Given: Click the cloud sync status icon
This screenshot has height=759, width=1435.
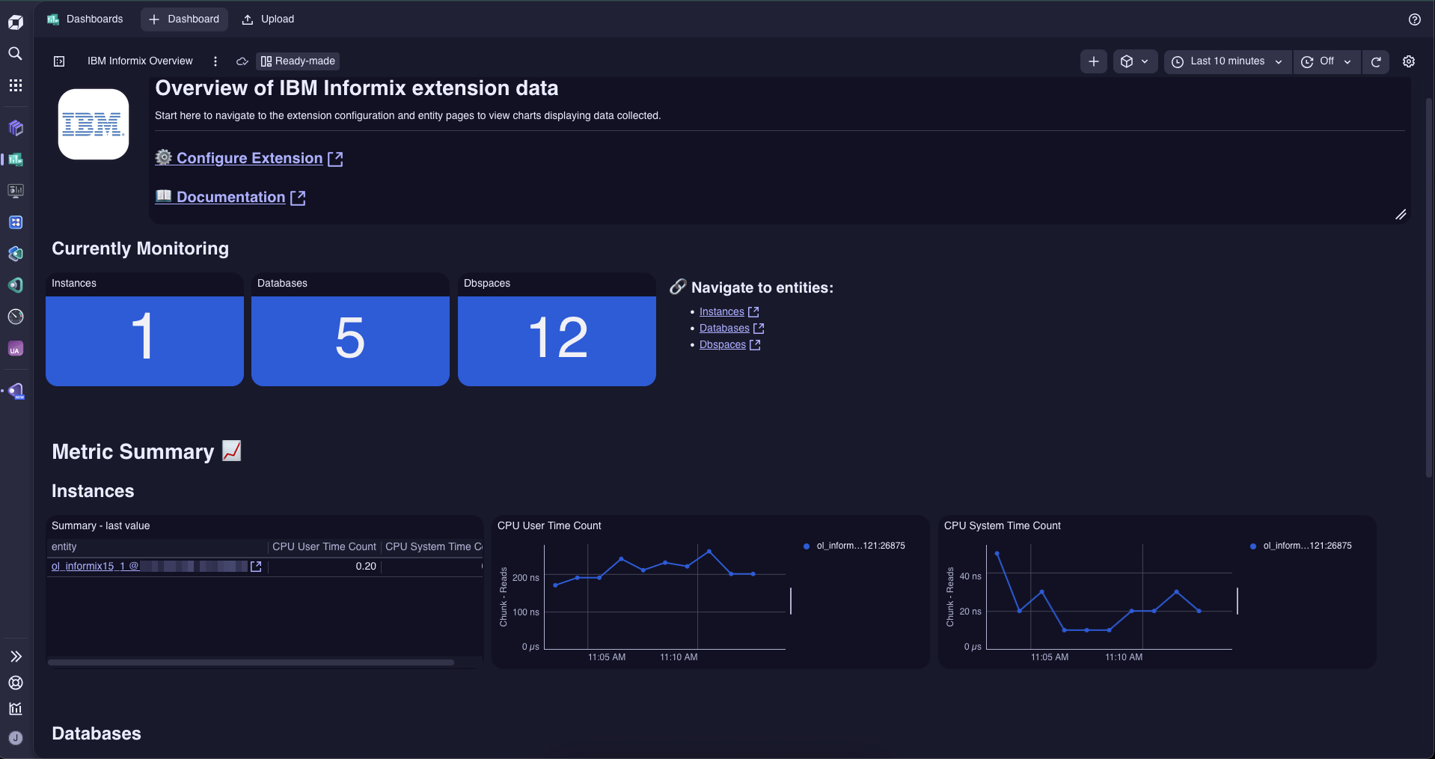Looking at the screenshot, I should (x=242, y=61).
